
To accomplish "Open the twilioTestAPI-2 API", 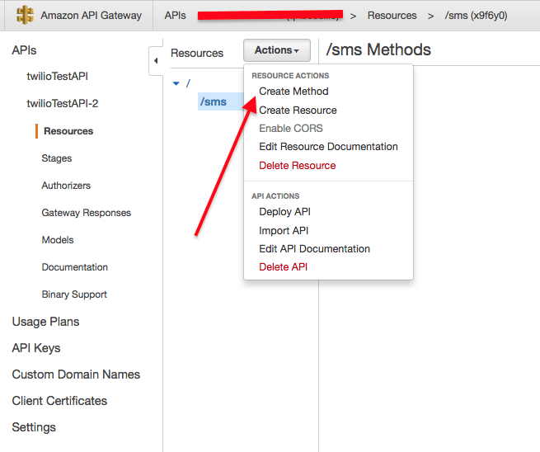I will [x=63, y=103].
